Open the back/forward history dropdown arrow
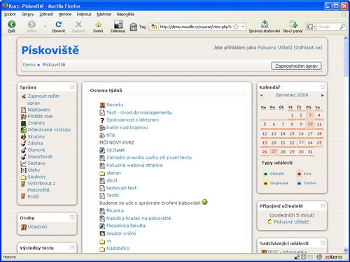This screenshot has height=262, width=350. (x=45, y=27)
